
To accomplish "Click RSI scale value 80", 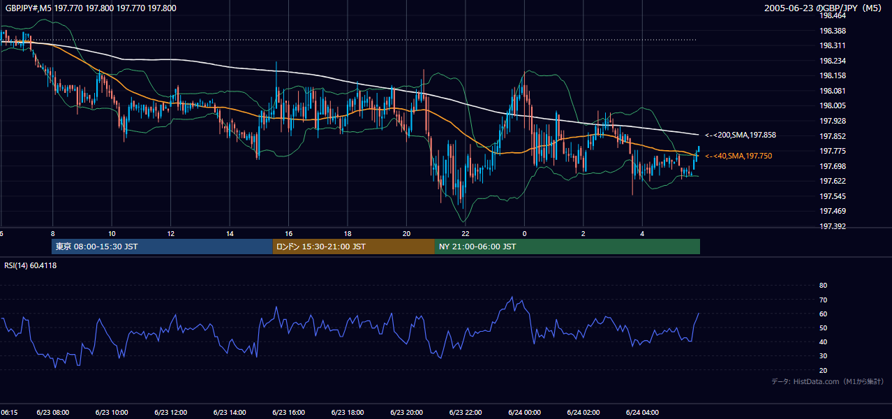I will 823,286.
